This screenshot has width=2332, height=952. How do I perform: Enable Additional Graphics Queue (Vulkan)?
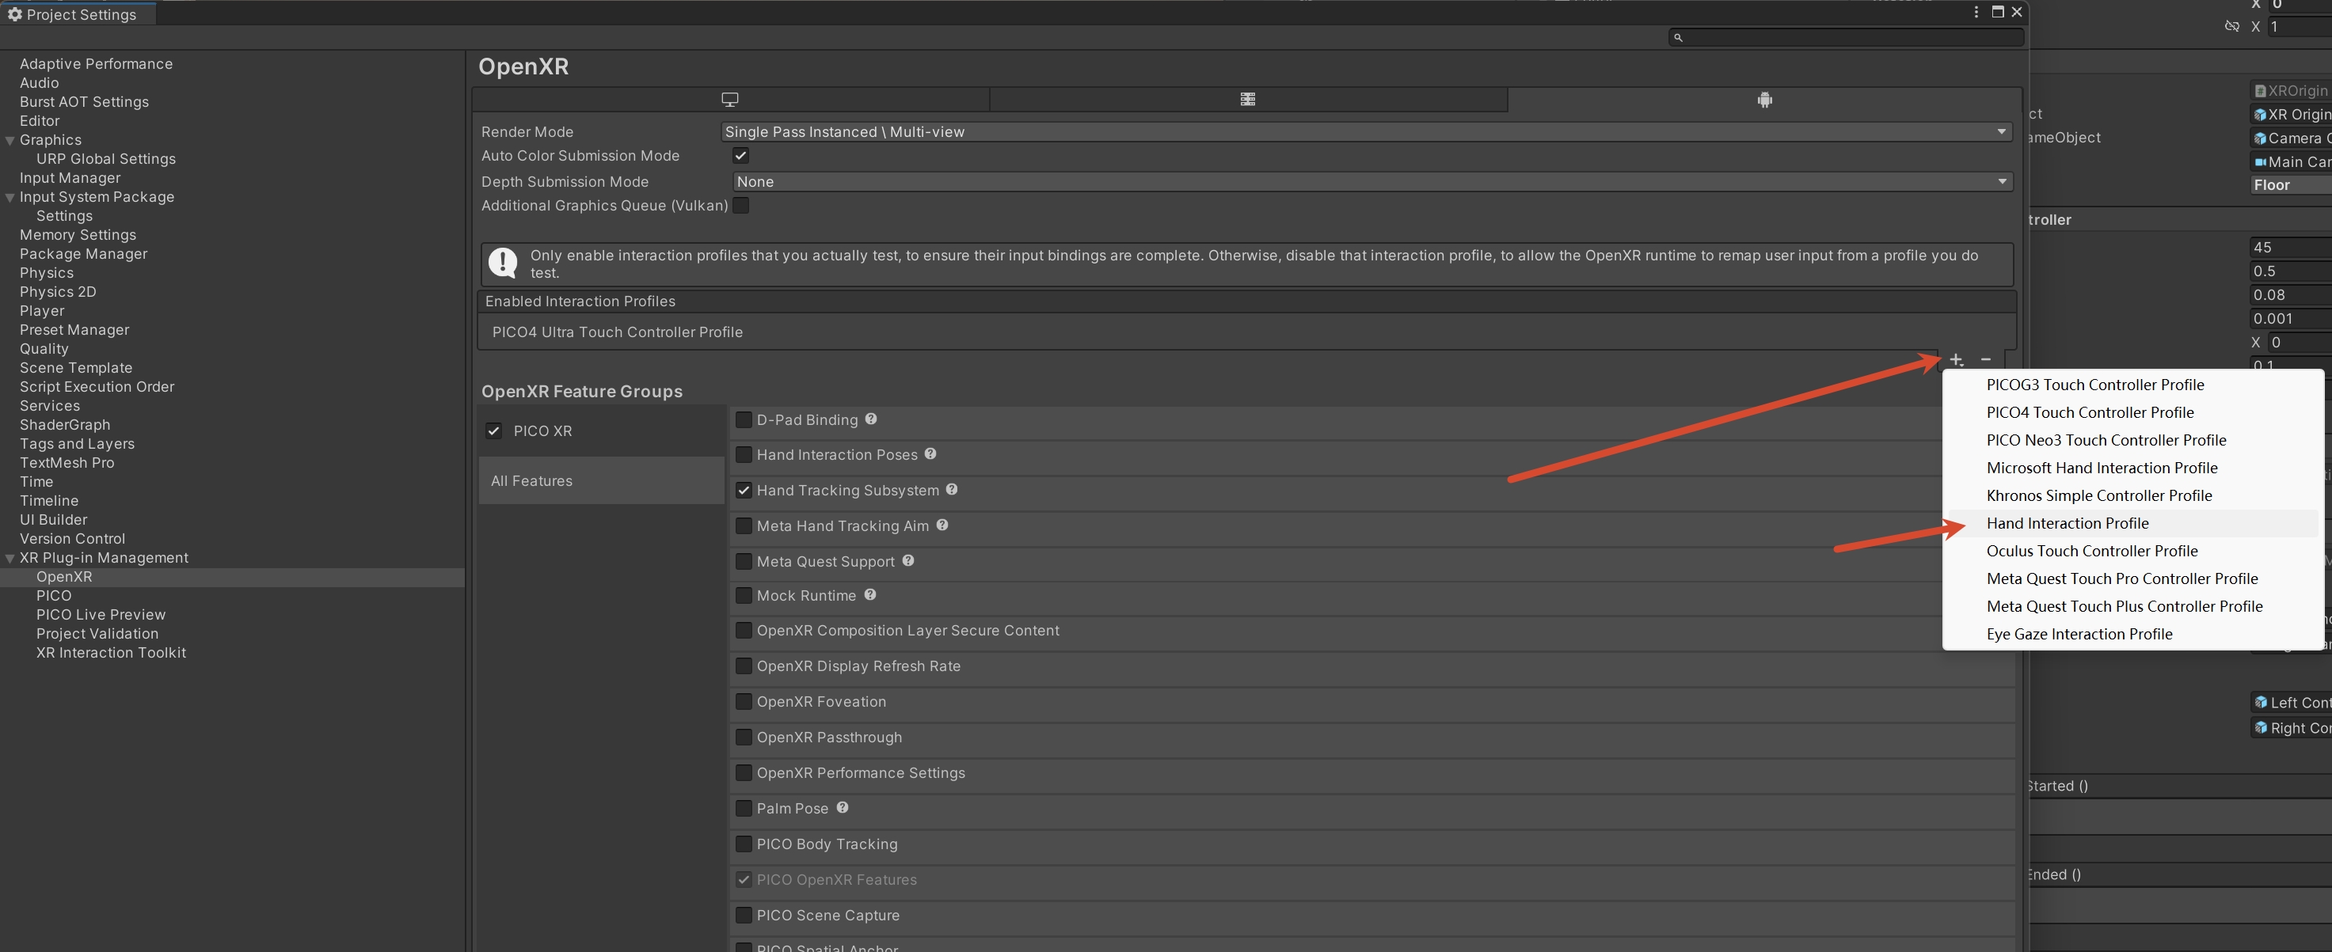click(x=740, y=206)
